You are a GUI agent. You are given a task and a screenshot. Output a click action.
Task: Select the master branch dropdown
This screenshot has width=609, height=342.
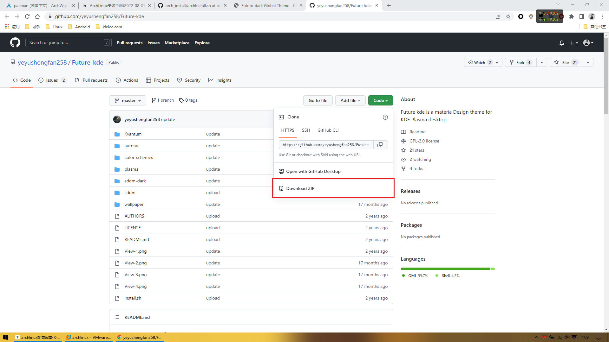pos(128,100)
